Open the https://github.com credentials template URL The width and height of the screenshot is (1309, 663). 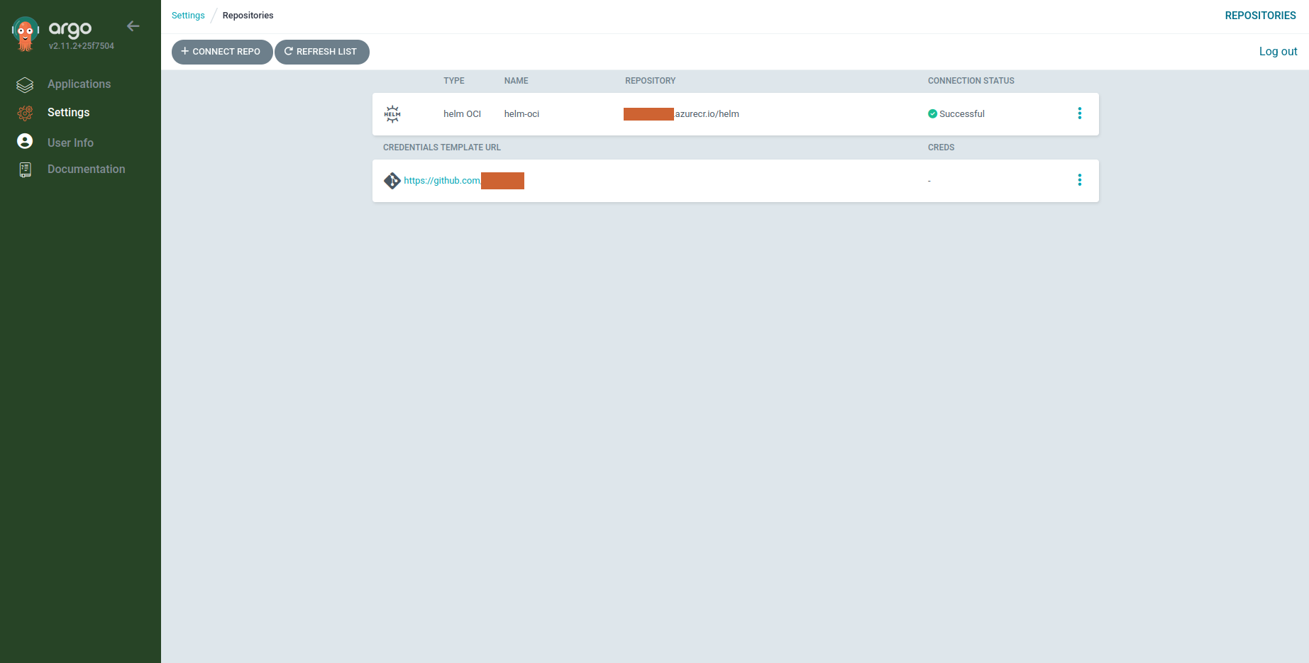[x=441, y=180]
